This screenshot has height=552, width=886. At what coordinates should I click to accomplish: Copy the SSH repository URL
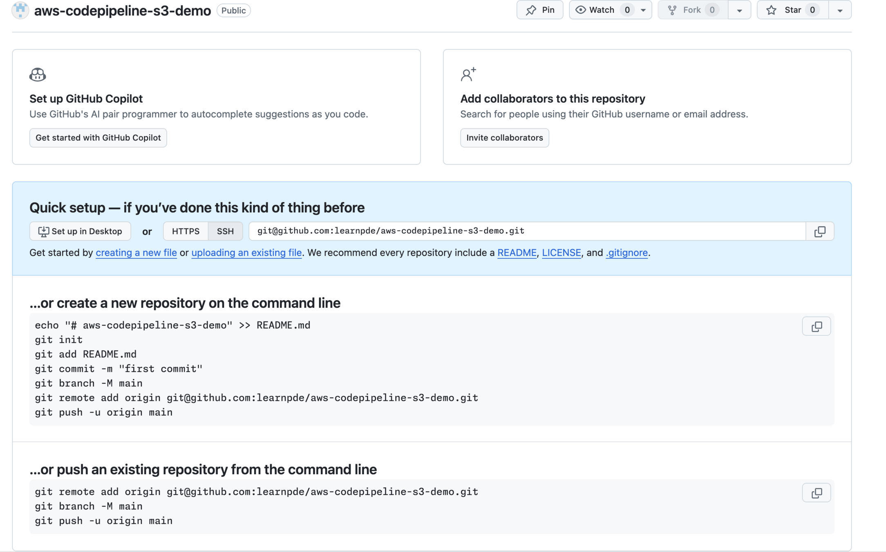[819, 231]
